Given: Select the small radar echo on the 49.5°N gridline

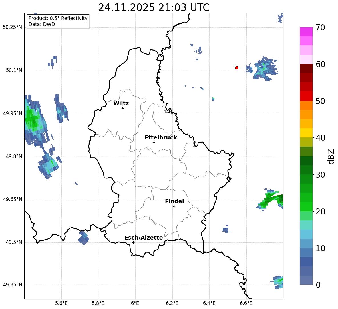Looking at the screenshot, I should 84,238.
